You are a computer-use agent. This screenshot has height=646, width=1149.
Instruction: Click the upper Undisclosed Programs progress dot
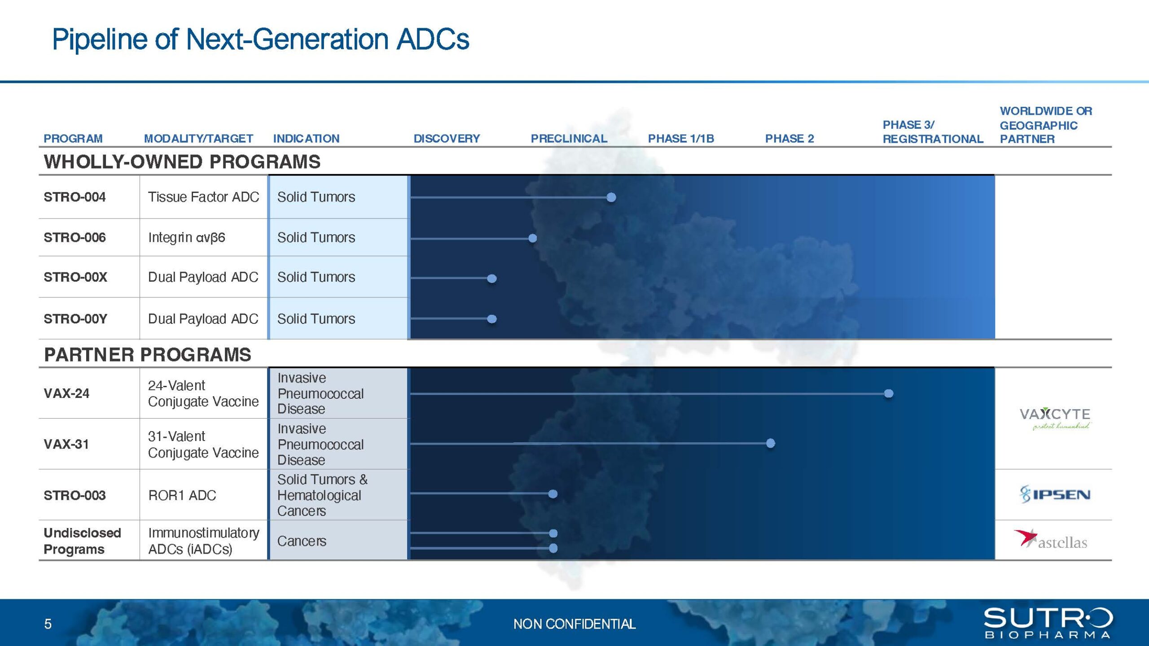[553, 533]
